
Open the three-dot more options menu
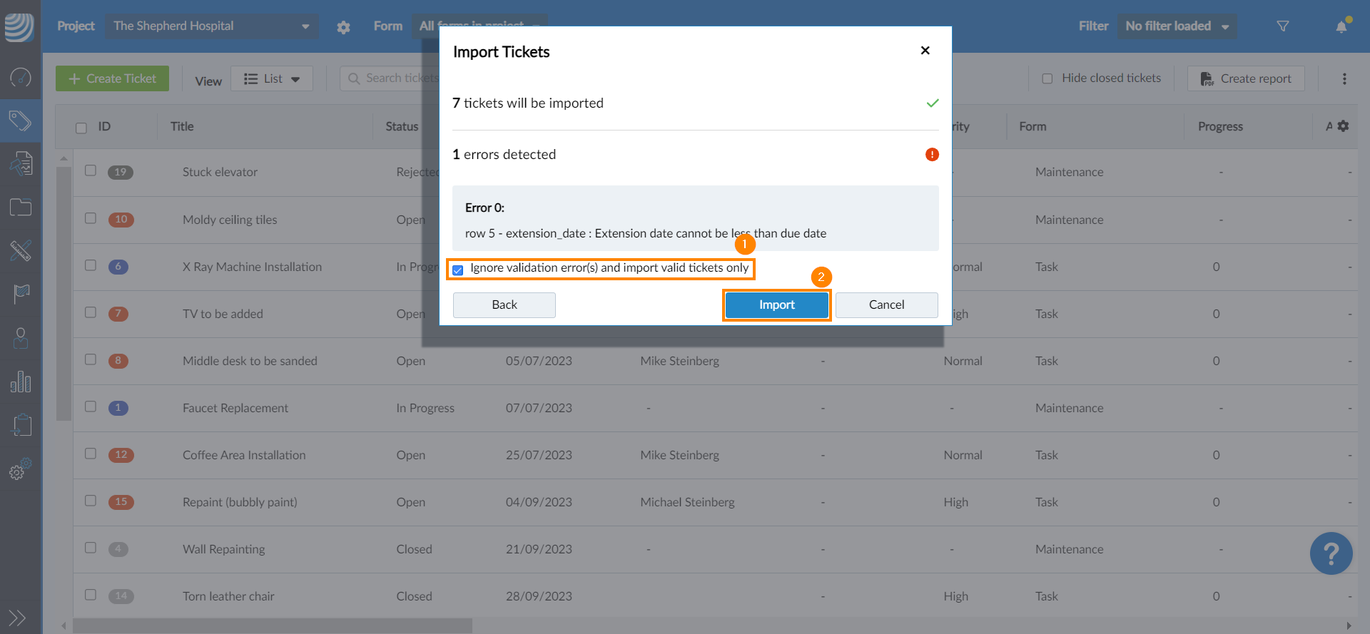1344,78
